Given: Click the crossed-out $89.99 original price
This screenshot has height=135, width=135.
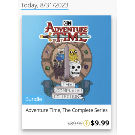Looking at the screenshot, I should coord(75,124).
